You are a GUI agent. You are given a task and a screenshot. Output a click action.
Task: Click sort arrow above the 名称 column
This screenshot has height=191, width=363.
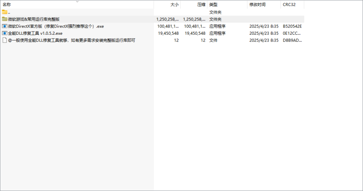click(x=77, y=2)
